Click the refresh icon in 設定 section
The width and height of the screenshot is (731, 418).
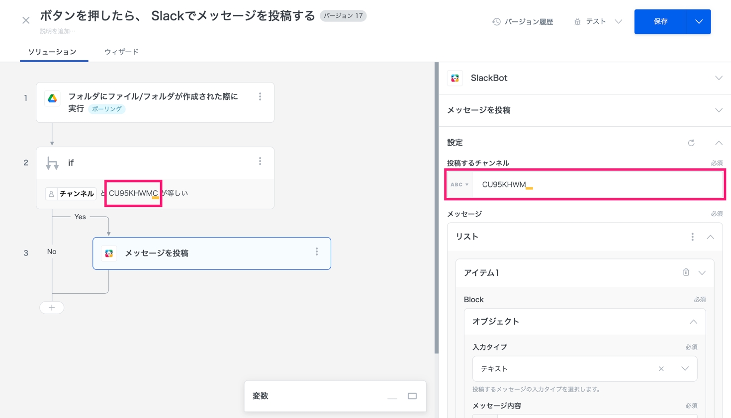coord(691,143)
